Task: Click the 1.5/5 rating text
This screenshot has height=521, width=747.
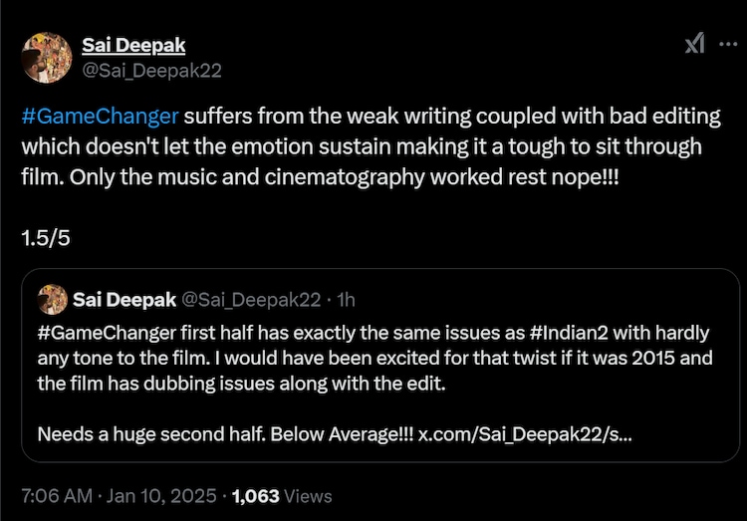Action: tap(45, 238)
